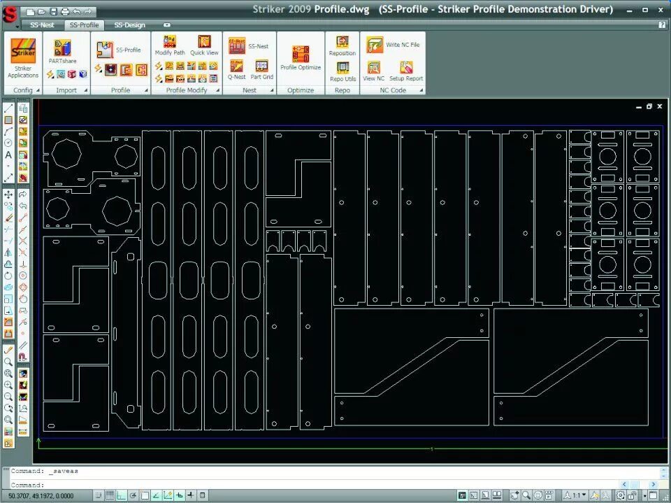The width and height of the screenshot is (671, 503).
Task: Expand the Profile Modify panel launcher
Action: tap(218, 90)
